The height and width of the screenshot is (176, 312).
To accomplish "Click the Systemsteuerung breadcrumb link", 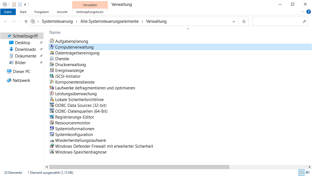I will coord(57,21).
